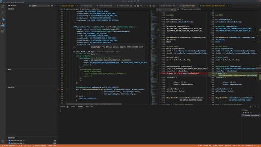Click the left editor horizontal scrollbar

click(x=94, y=104)
